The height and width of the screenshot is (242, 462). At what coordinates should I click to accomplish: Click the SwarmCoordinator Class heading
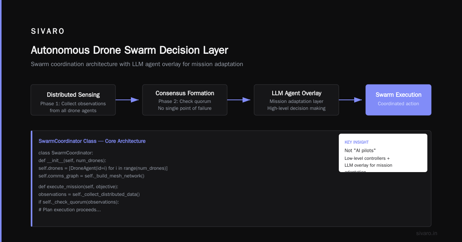(67, 141)
